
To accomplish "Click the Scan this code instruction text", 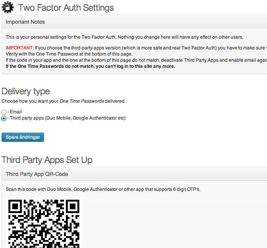I will [103, 189].
